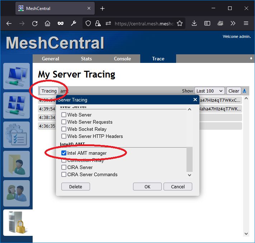
Task: Click the blue download trace icon
Action: (x=245, y=91)
